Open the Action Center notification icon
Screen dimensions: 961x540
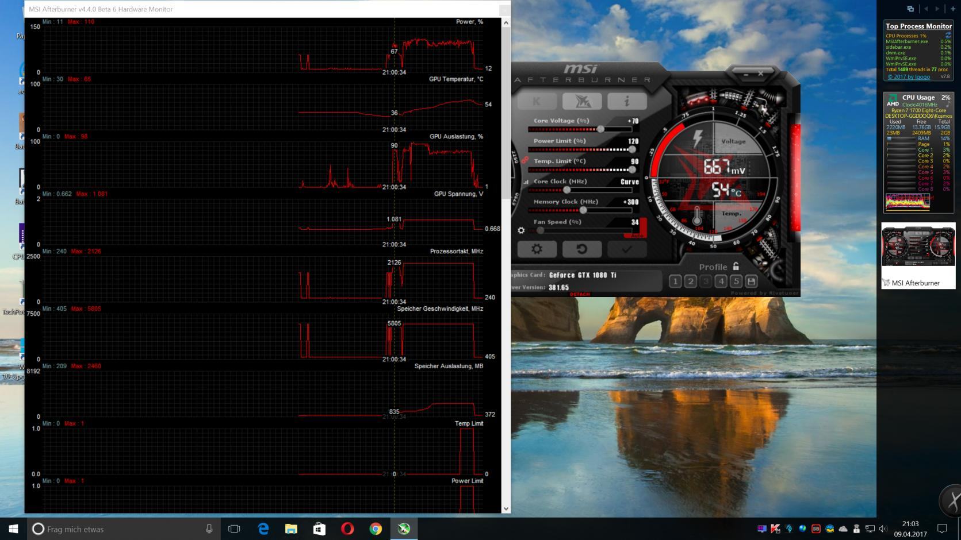coord(942,529)
